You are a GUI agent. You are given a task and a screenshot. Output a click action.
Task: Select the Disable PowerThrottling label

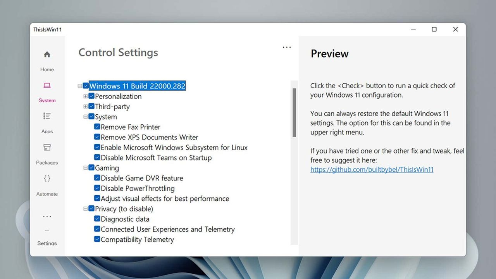tap(138, 188)
